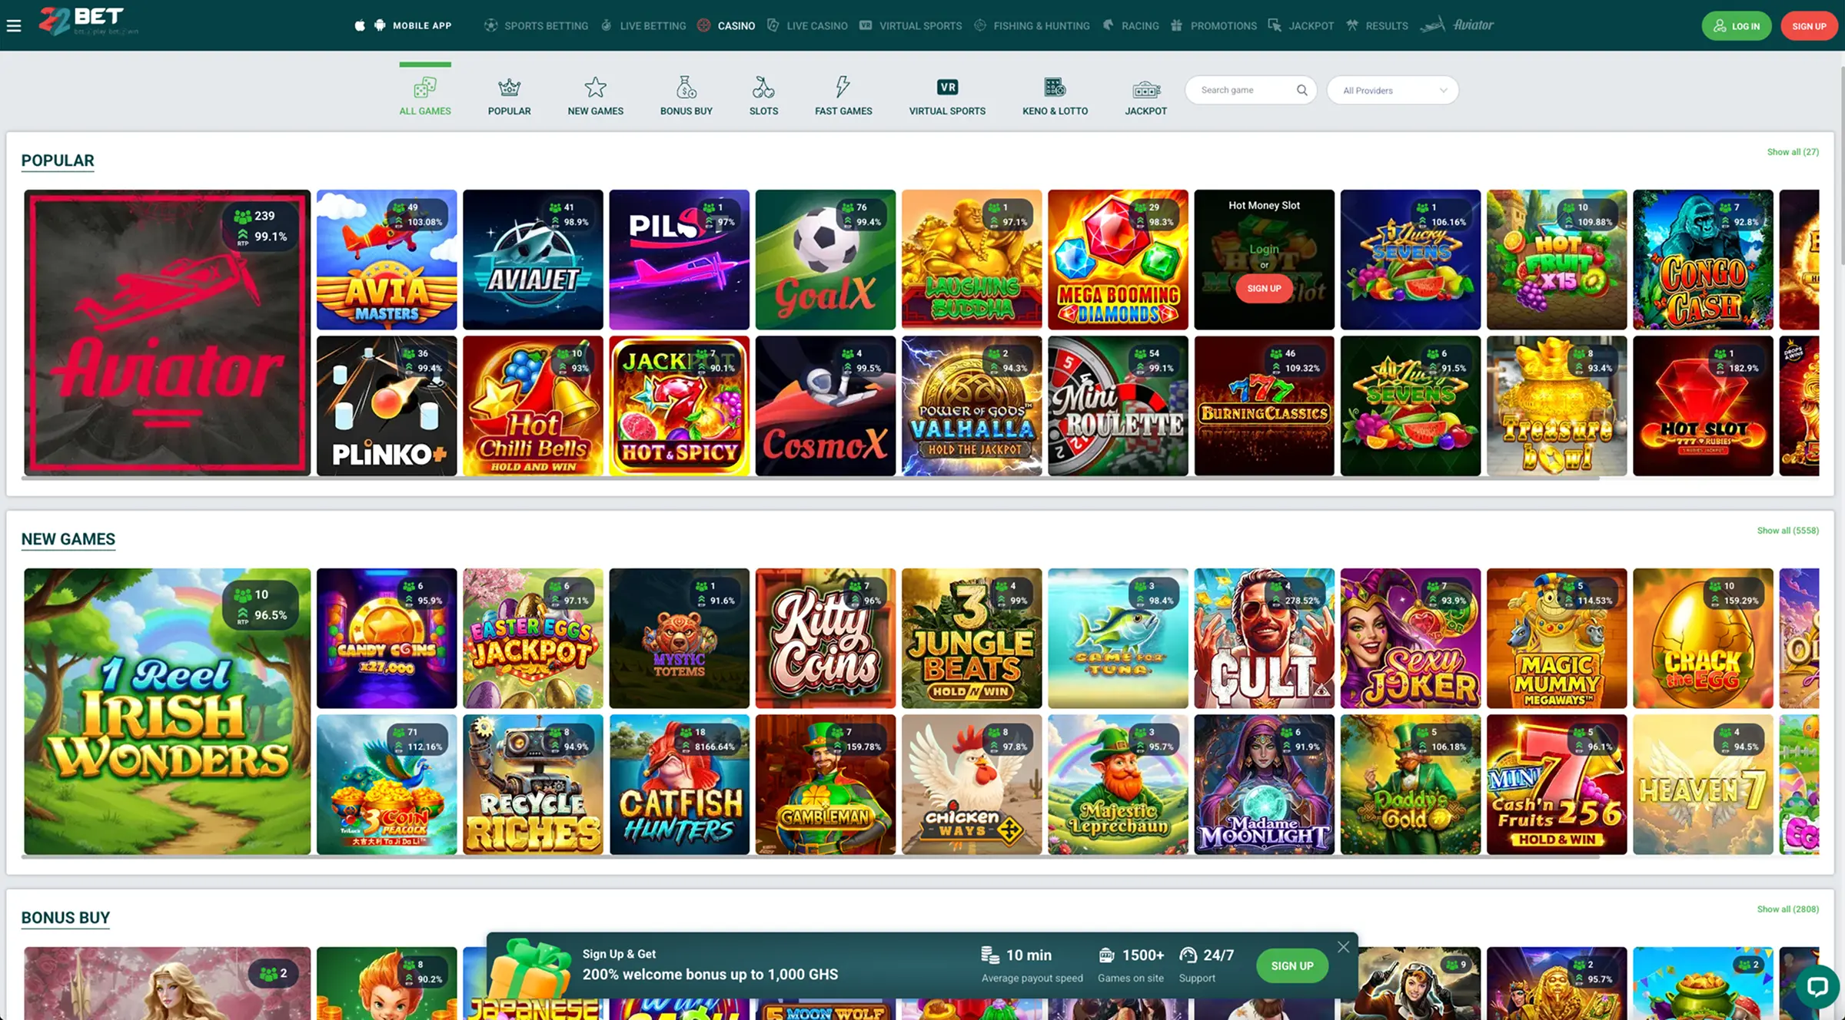Open the All Providers dropdown
The image size is (1845, 1020).
1392,90
